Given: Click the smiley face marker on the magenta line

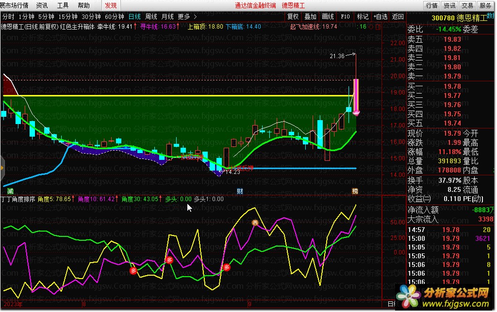Looking at the screenshot, I should 255,223.
